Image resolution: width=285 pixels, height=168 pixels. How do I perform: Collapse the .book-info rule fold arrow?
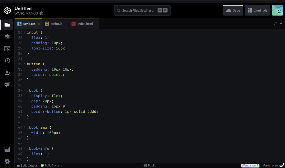point(24,148)
